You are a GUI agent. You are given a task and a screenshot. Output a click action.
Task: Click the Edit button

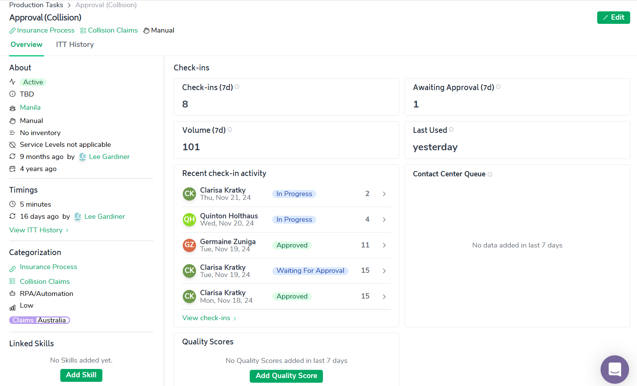click(x=613, y=17)
